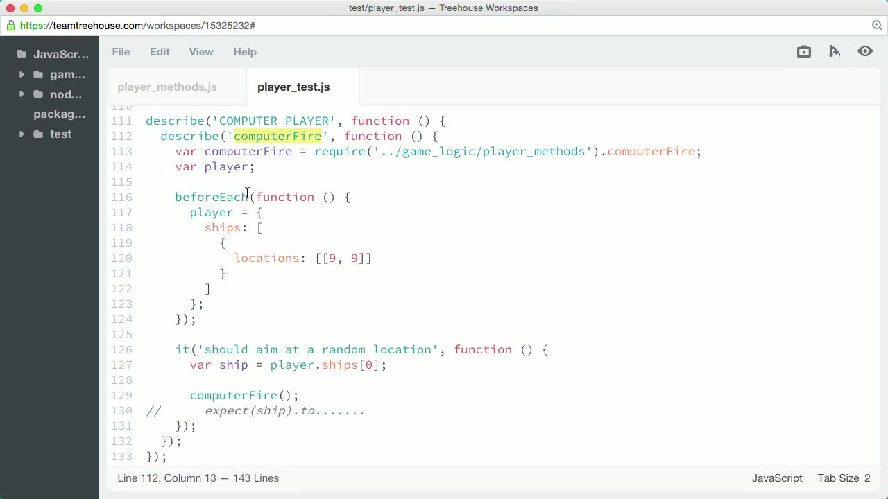The height and width of the screenshot is (499, 888).
Task: Click computerFire(); call on line 129
Action: pos(244,396)
